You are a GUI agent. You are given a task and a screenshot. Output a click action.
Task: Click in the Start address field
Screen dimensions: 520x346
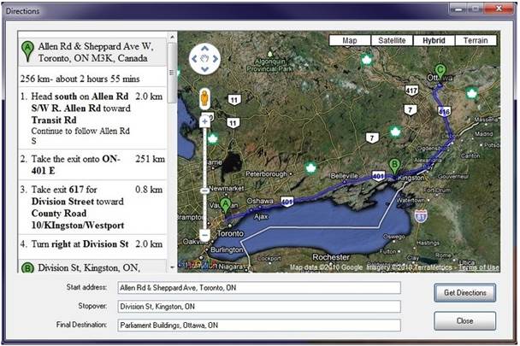259,289
